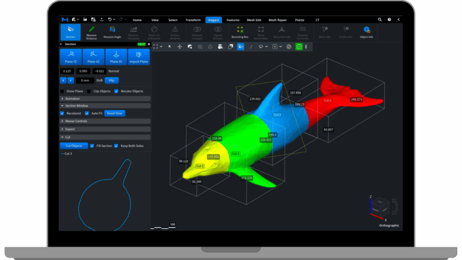The width and height of the screenshot is (462, 260).
Task: Expand the Export section
Action: pos(70,129)
